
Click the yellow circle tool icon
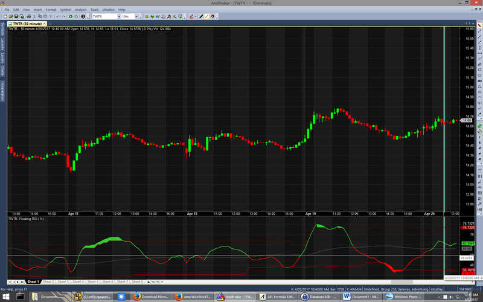pos(479,132)
